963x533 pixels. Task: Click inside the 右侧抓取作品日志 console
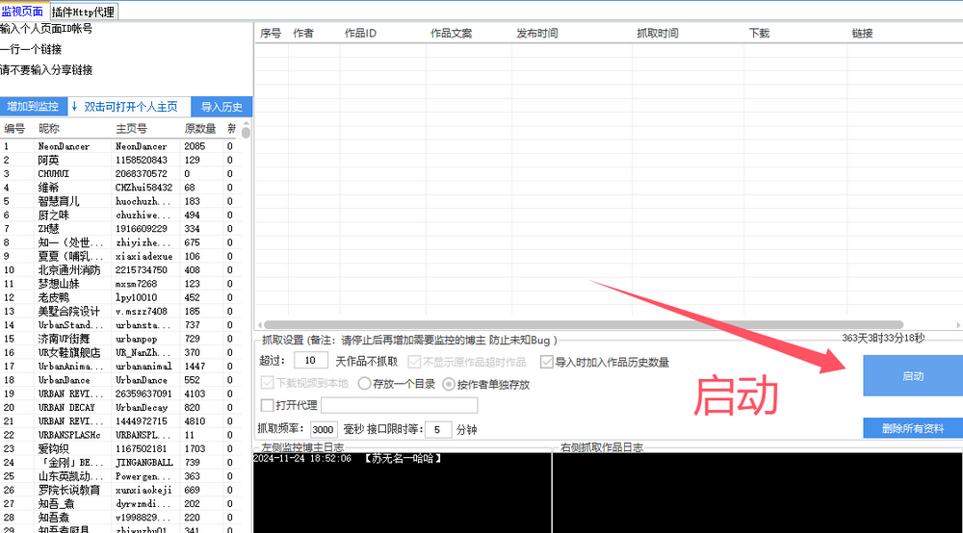pos(757,494)
